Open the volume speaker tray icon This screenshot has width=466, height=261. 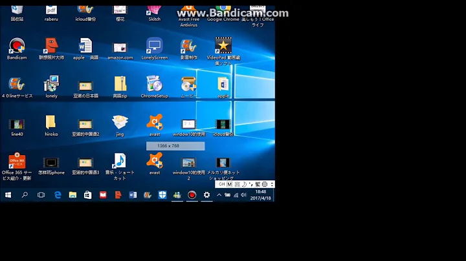(244, 195)
